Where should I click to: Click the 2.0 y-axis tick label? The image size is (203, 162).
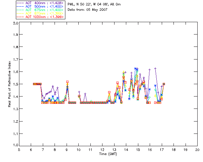click(16, 23)
